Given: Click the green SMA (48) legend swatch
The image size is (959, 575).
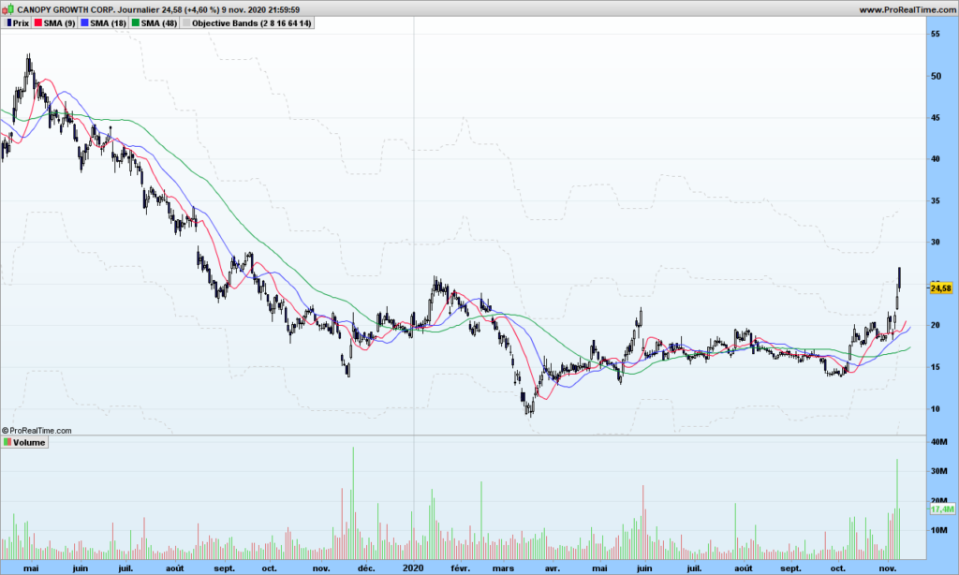Looking at the screenshot, I should click(x=135, y=23).
